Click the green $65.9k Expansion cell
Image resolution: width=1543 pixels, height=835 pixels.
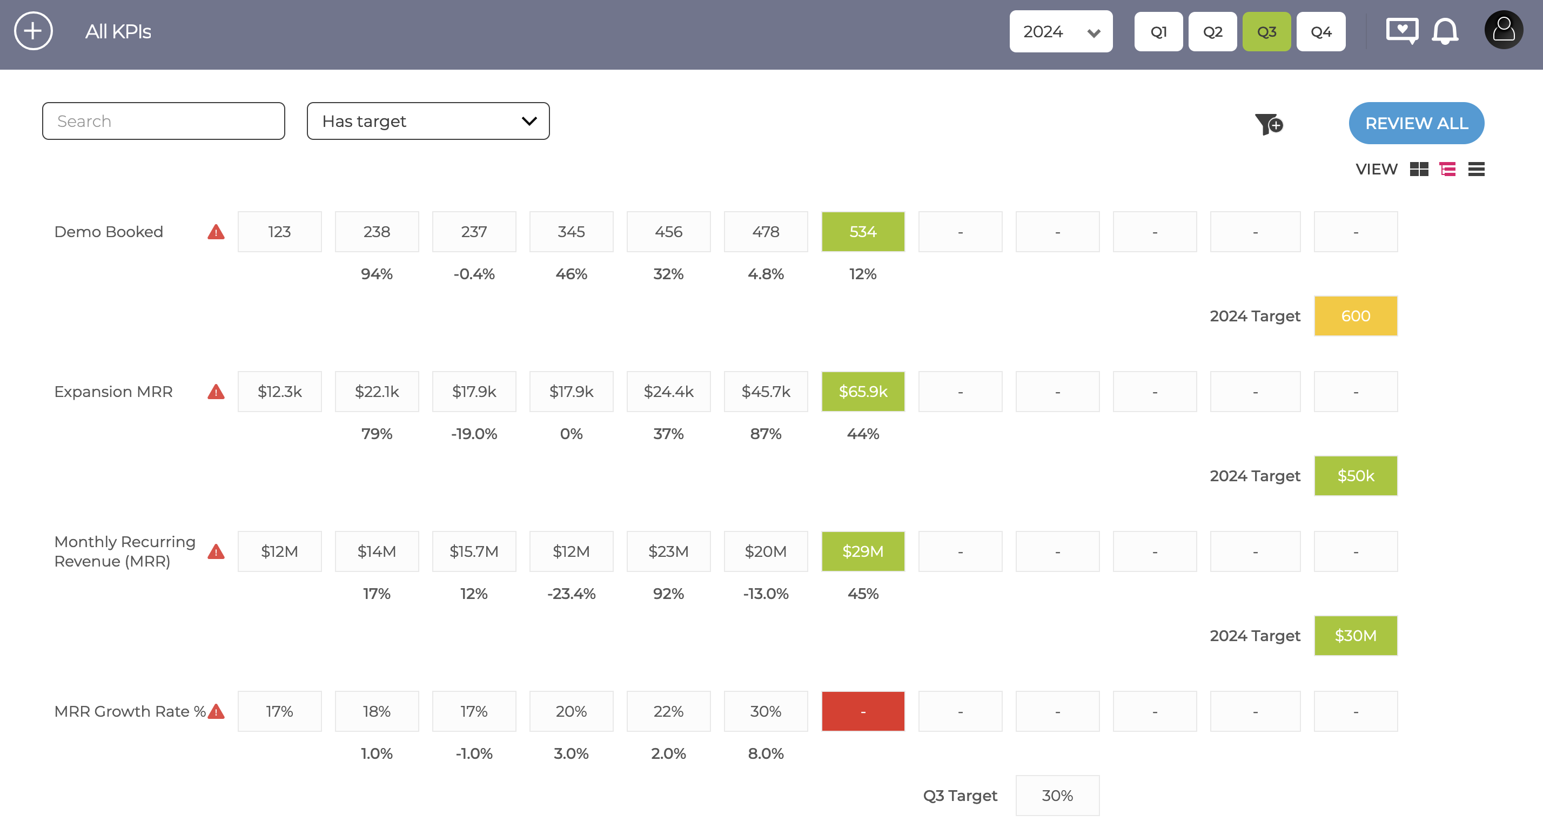pyautogui.click(x=863, y=392)
